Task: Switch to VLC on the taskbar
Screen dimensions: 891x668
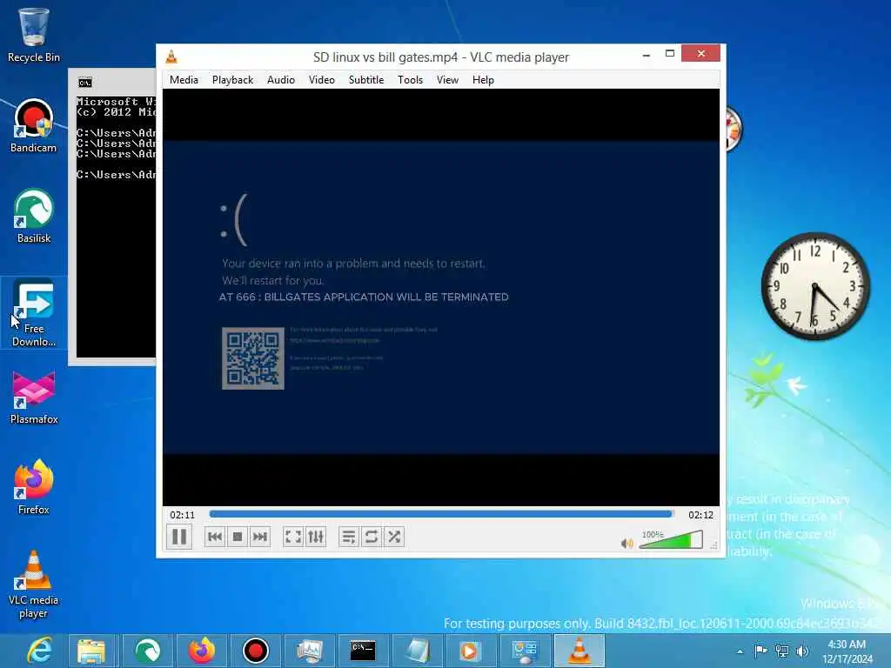Action: click(x=579, y=651)
